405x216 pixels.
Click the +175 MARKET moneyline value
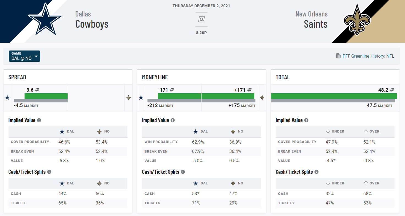pyautogui.click(x=242, y=105)
